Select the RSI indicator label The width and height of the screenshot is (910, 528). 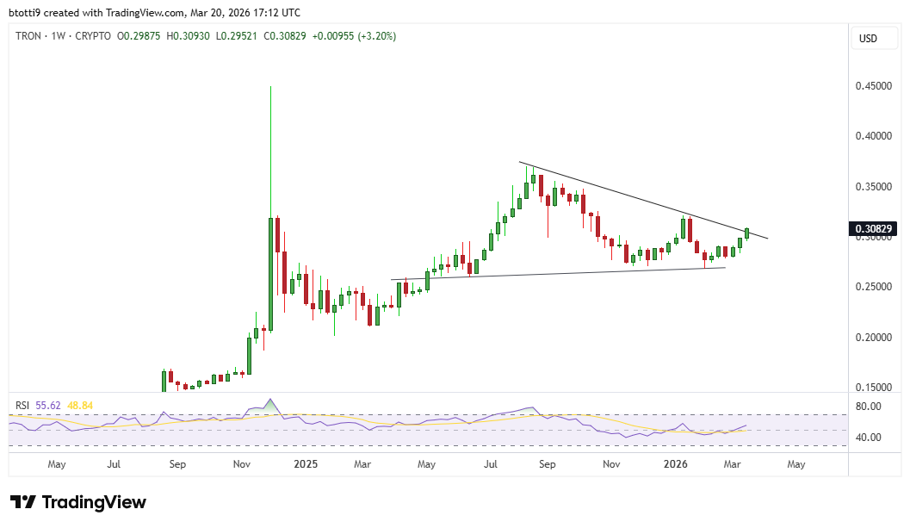pyautogui.click(x=22, y=403)
